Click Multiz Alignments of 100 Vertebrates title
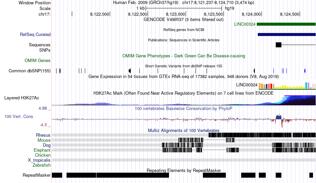 tap(184, 130)
